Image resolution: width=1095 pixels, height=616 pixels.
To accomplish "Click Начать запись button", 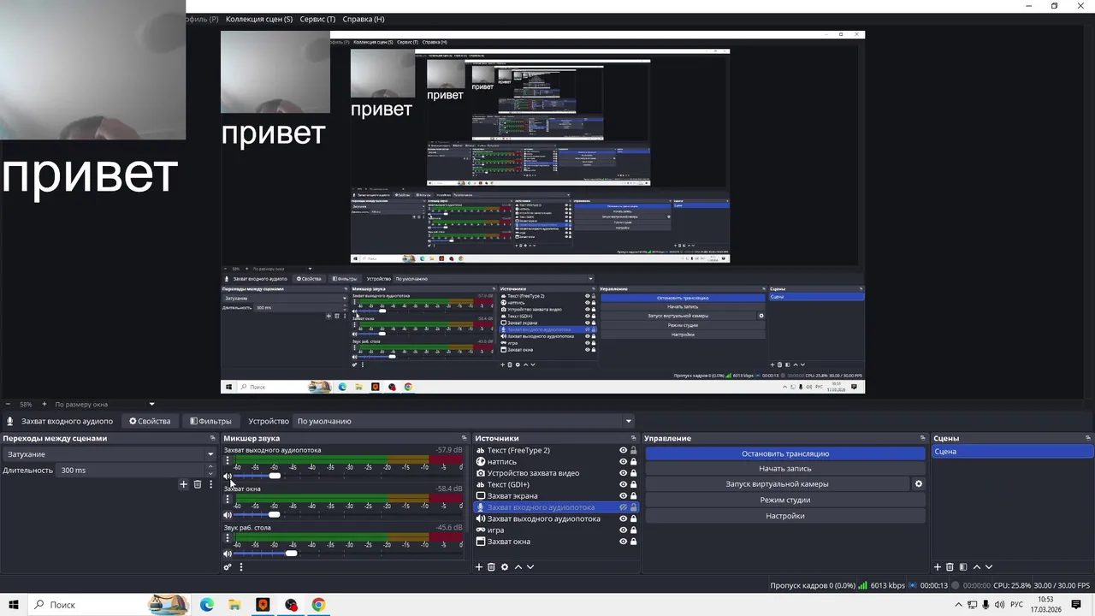I will [784, 469].
